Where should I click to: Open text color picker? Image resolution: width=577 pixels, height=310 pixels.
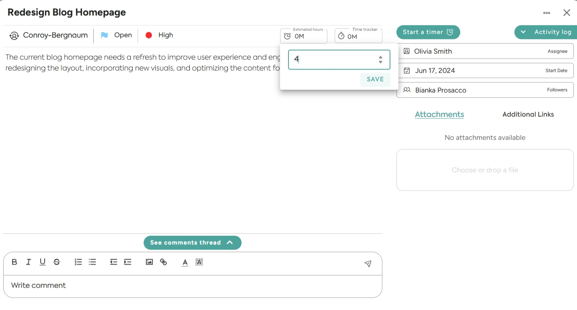[185, 262]
